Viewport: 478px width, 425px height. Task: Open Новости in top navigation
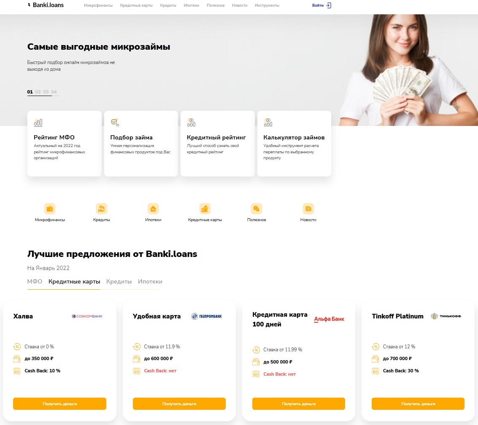pos(240,5)
